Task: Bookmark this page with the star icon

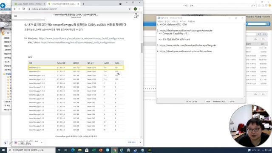Action: pos(129,9)
